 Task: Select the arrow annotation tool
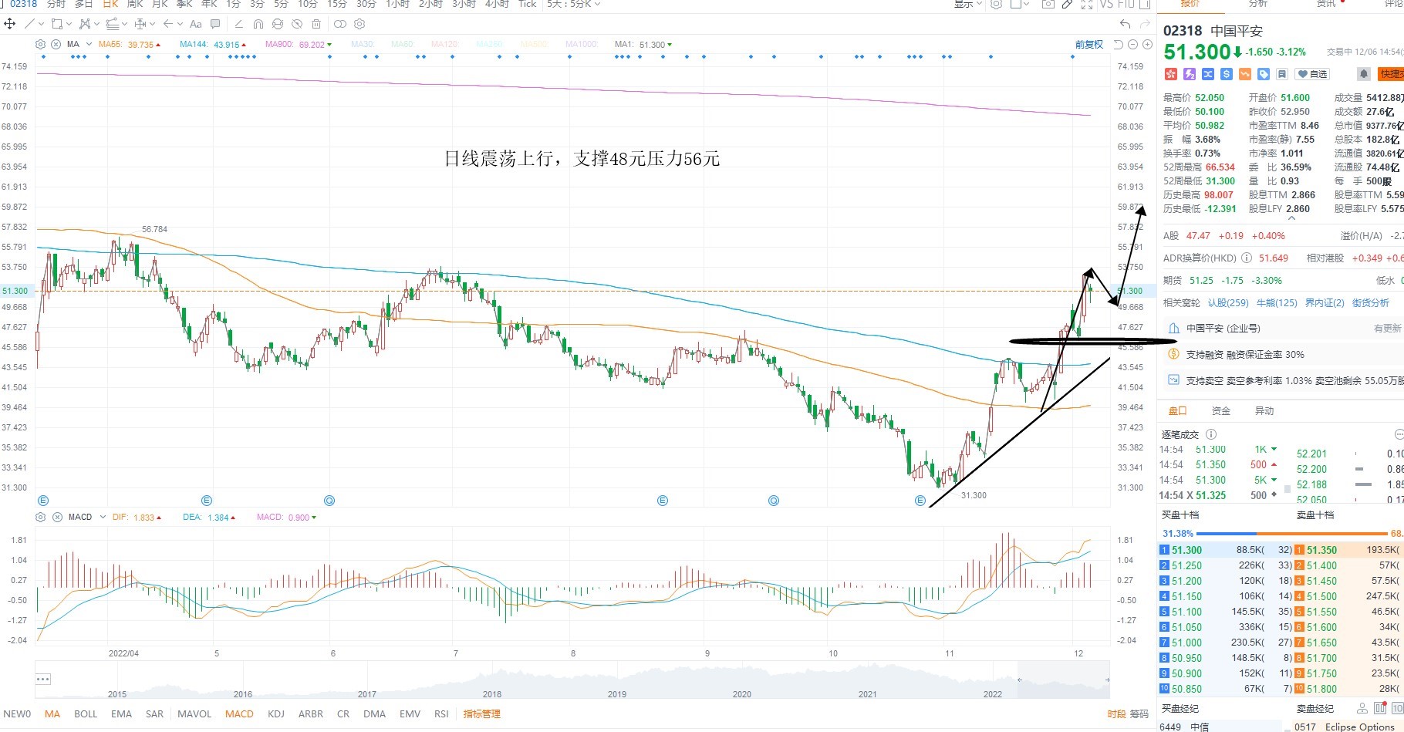(x=168, y=24)
